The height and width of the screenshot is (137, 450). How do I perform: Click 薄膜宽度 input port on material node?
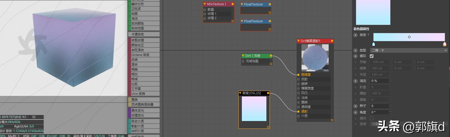298,88
